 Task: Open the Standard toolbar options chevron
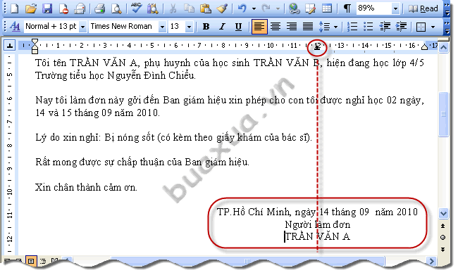pos(447,8)
